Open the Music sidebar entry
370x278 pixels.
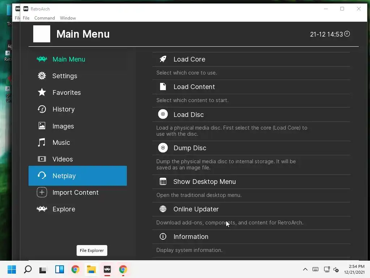[78, 142]
